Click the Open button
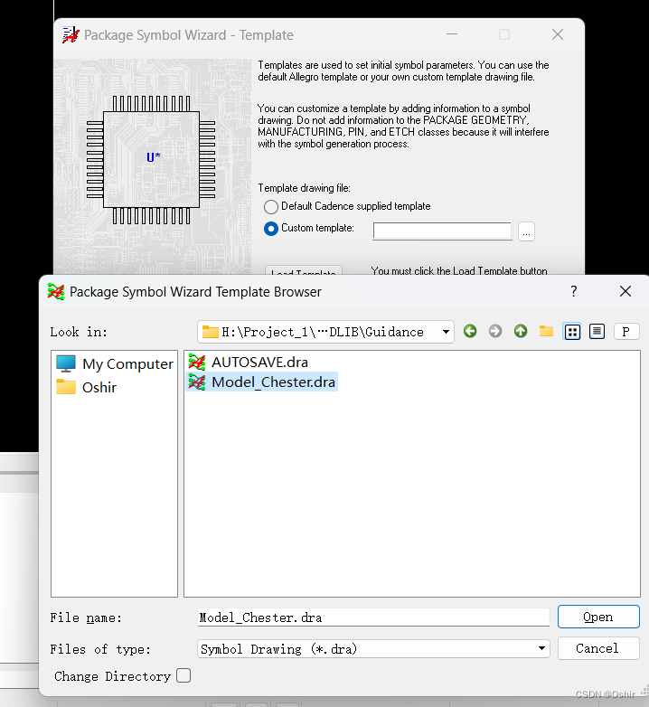The height and width of the screenshot is (707, 649). [597, 617]
